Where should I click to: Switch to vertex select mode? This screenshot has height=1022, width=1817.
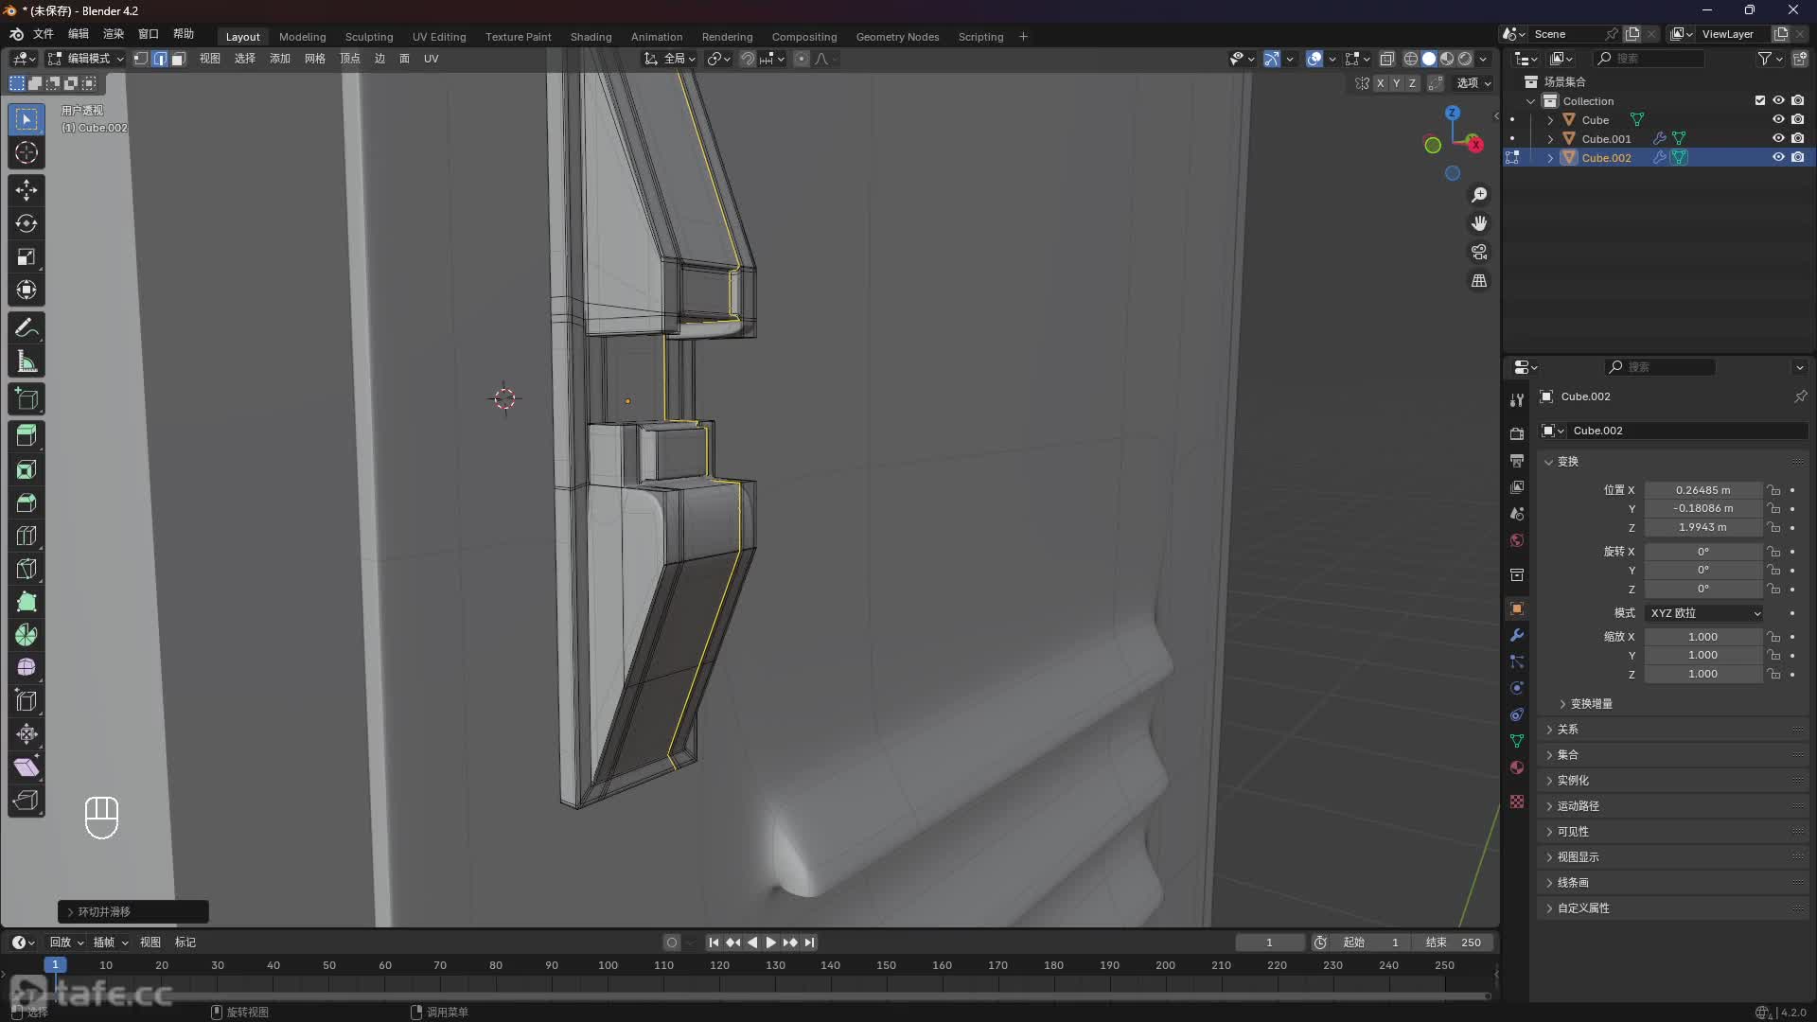coord(141,59)
